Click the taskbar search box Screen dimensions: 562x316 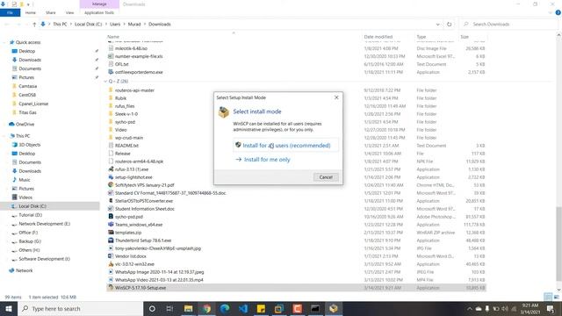click(80, 308)
